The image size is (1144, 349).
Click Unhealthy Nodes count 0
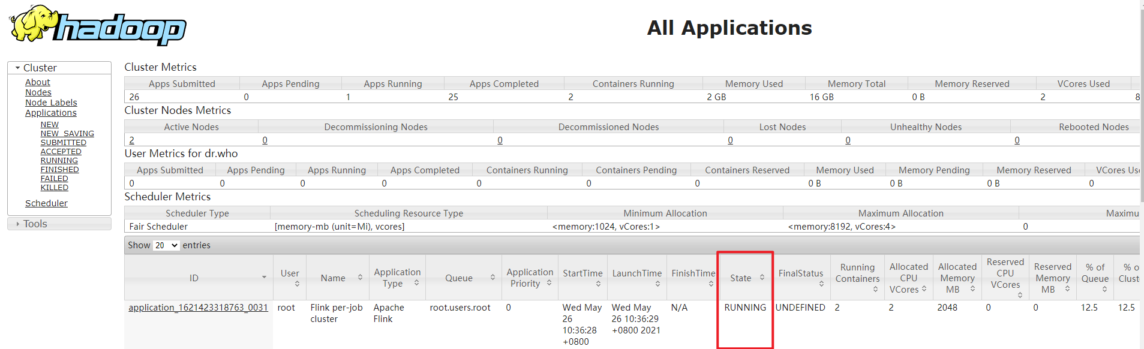tap(848, 140)
